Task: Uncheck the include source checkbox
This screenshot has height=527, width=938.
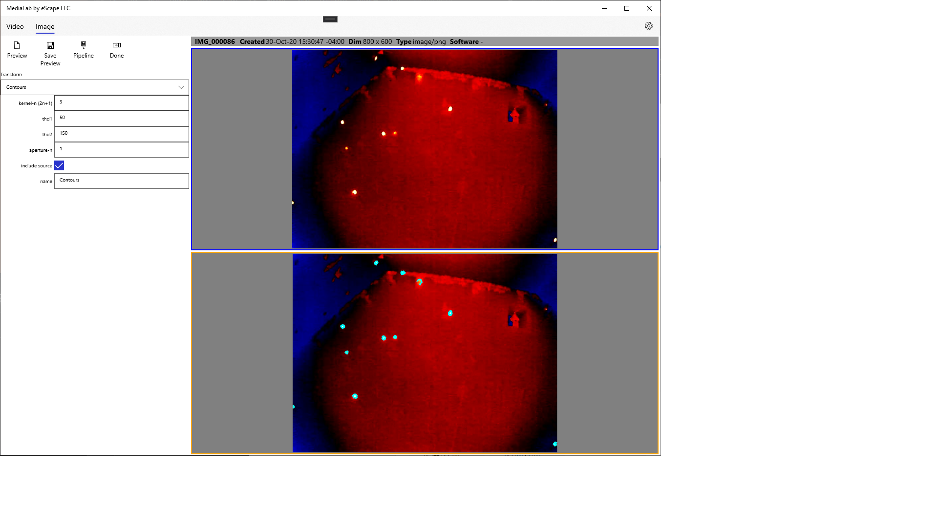Action: pyautogui.click(x=59, y=166)
